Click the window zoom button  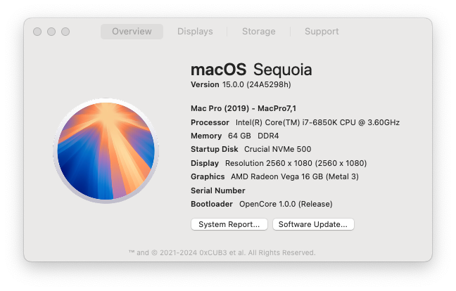65,32
